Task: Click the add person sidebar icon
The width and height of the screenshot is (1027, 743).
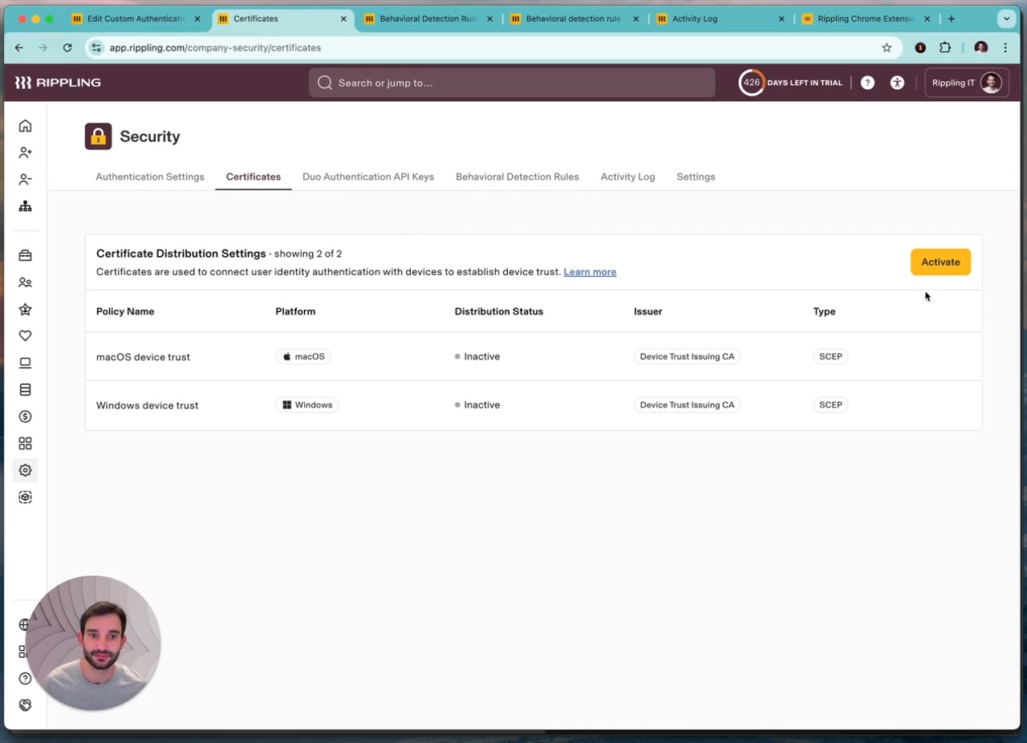Action: tap(25, 152)
